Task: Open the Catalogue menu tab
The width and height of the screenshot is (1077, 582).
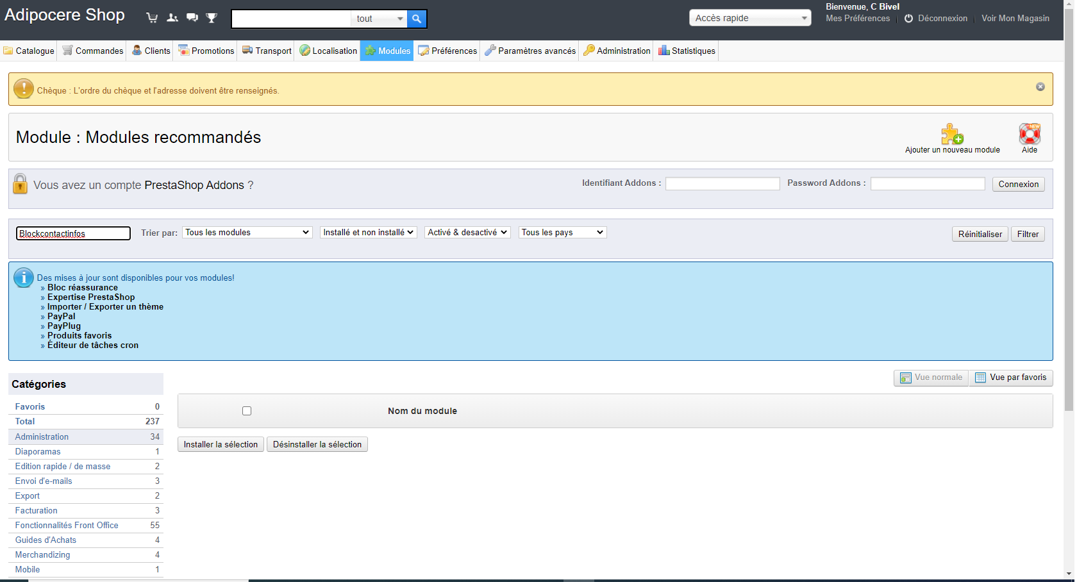Action: click(x=29, y=51)
